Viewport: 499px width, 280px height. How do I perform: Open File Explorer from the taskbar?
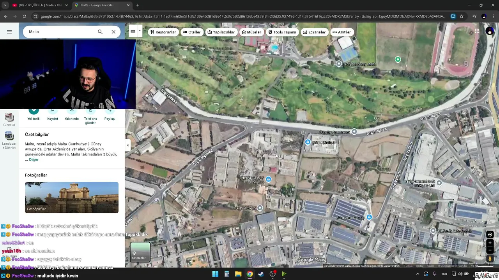(238, 274)
